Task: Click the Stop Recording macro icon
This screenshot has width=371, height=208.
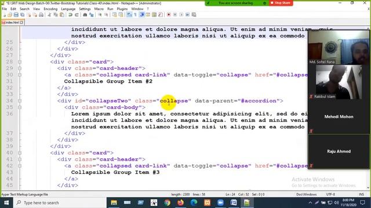Action: point(175,14)
